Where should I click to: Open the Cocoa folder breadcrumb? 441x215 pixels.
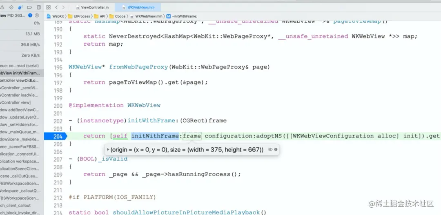117,16
